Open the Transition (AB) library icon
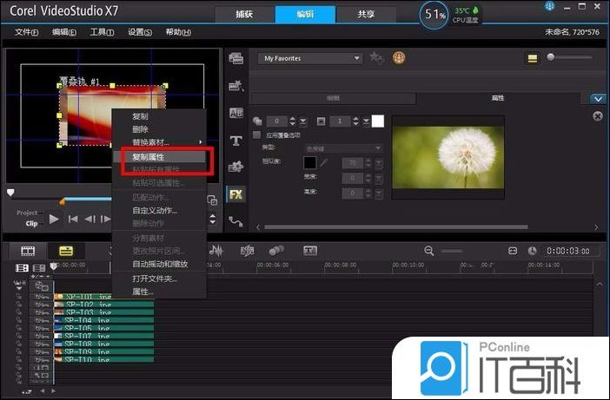This screenshot has width=610, height=400. (236, 113)
